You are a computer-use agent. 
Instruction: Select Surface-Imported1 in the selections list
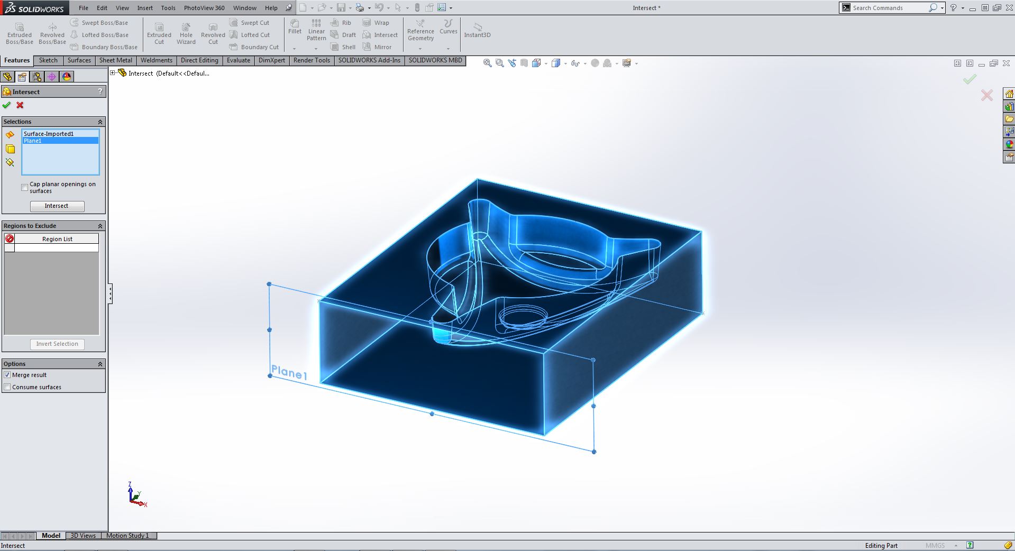pyautogui.click(x=49, y=134)
